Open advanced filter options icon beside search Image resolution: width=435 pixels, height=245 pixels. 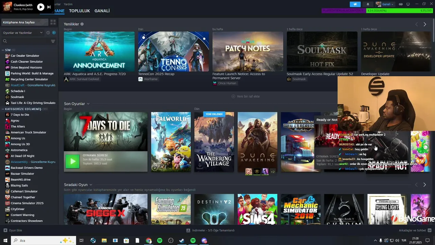(53, 41)
